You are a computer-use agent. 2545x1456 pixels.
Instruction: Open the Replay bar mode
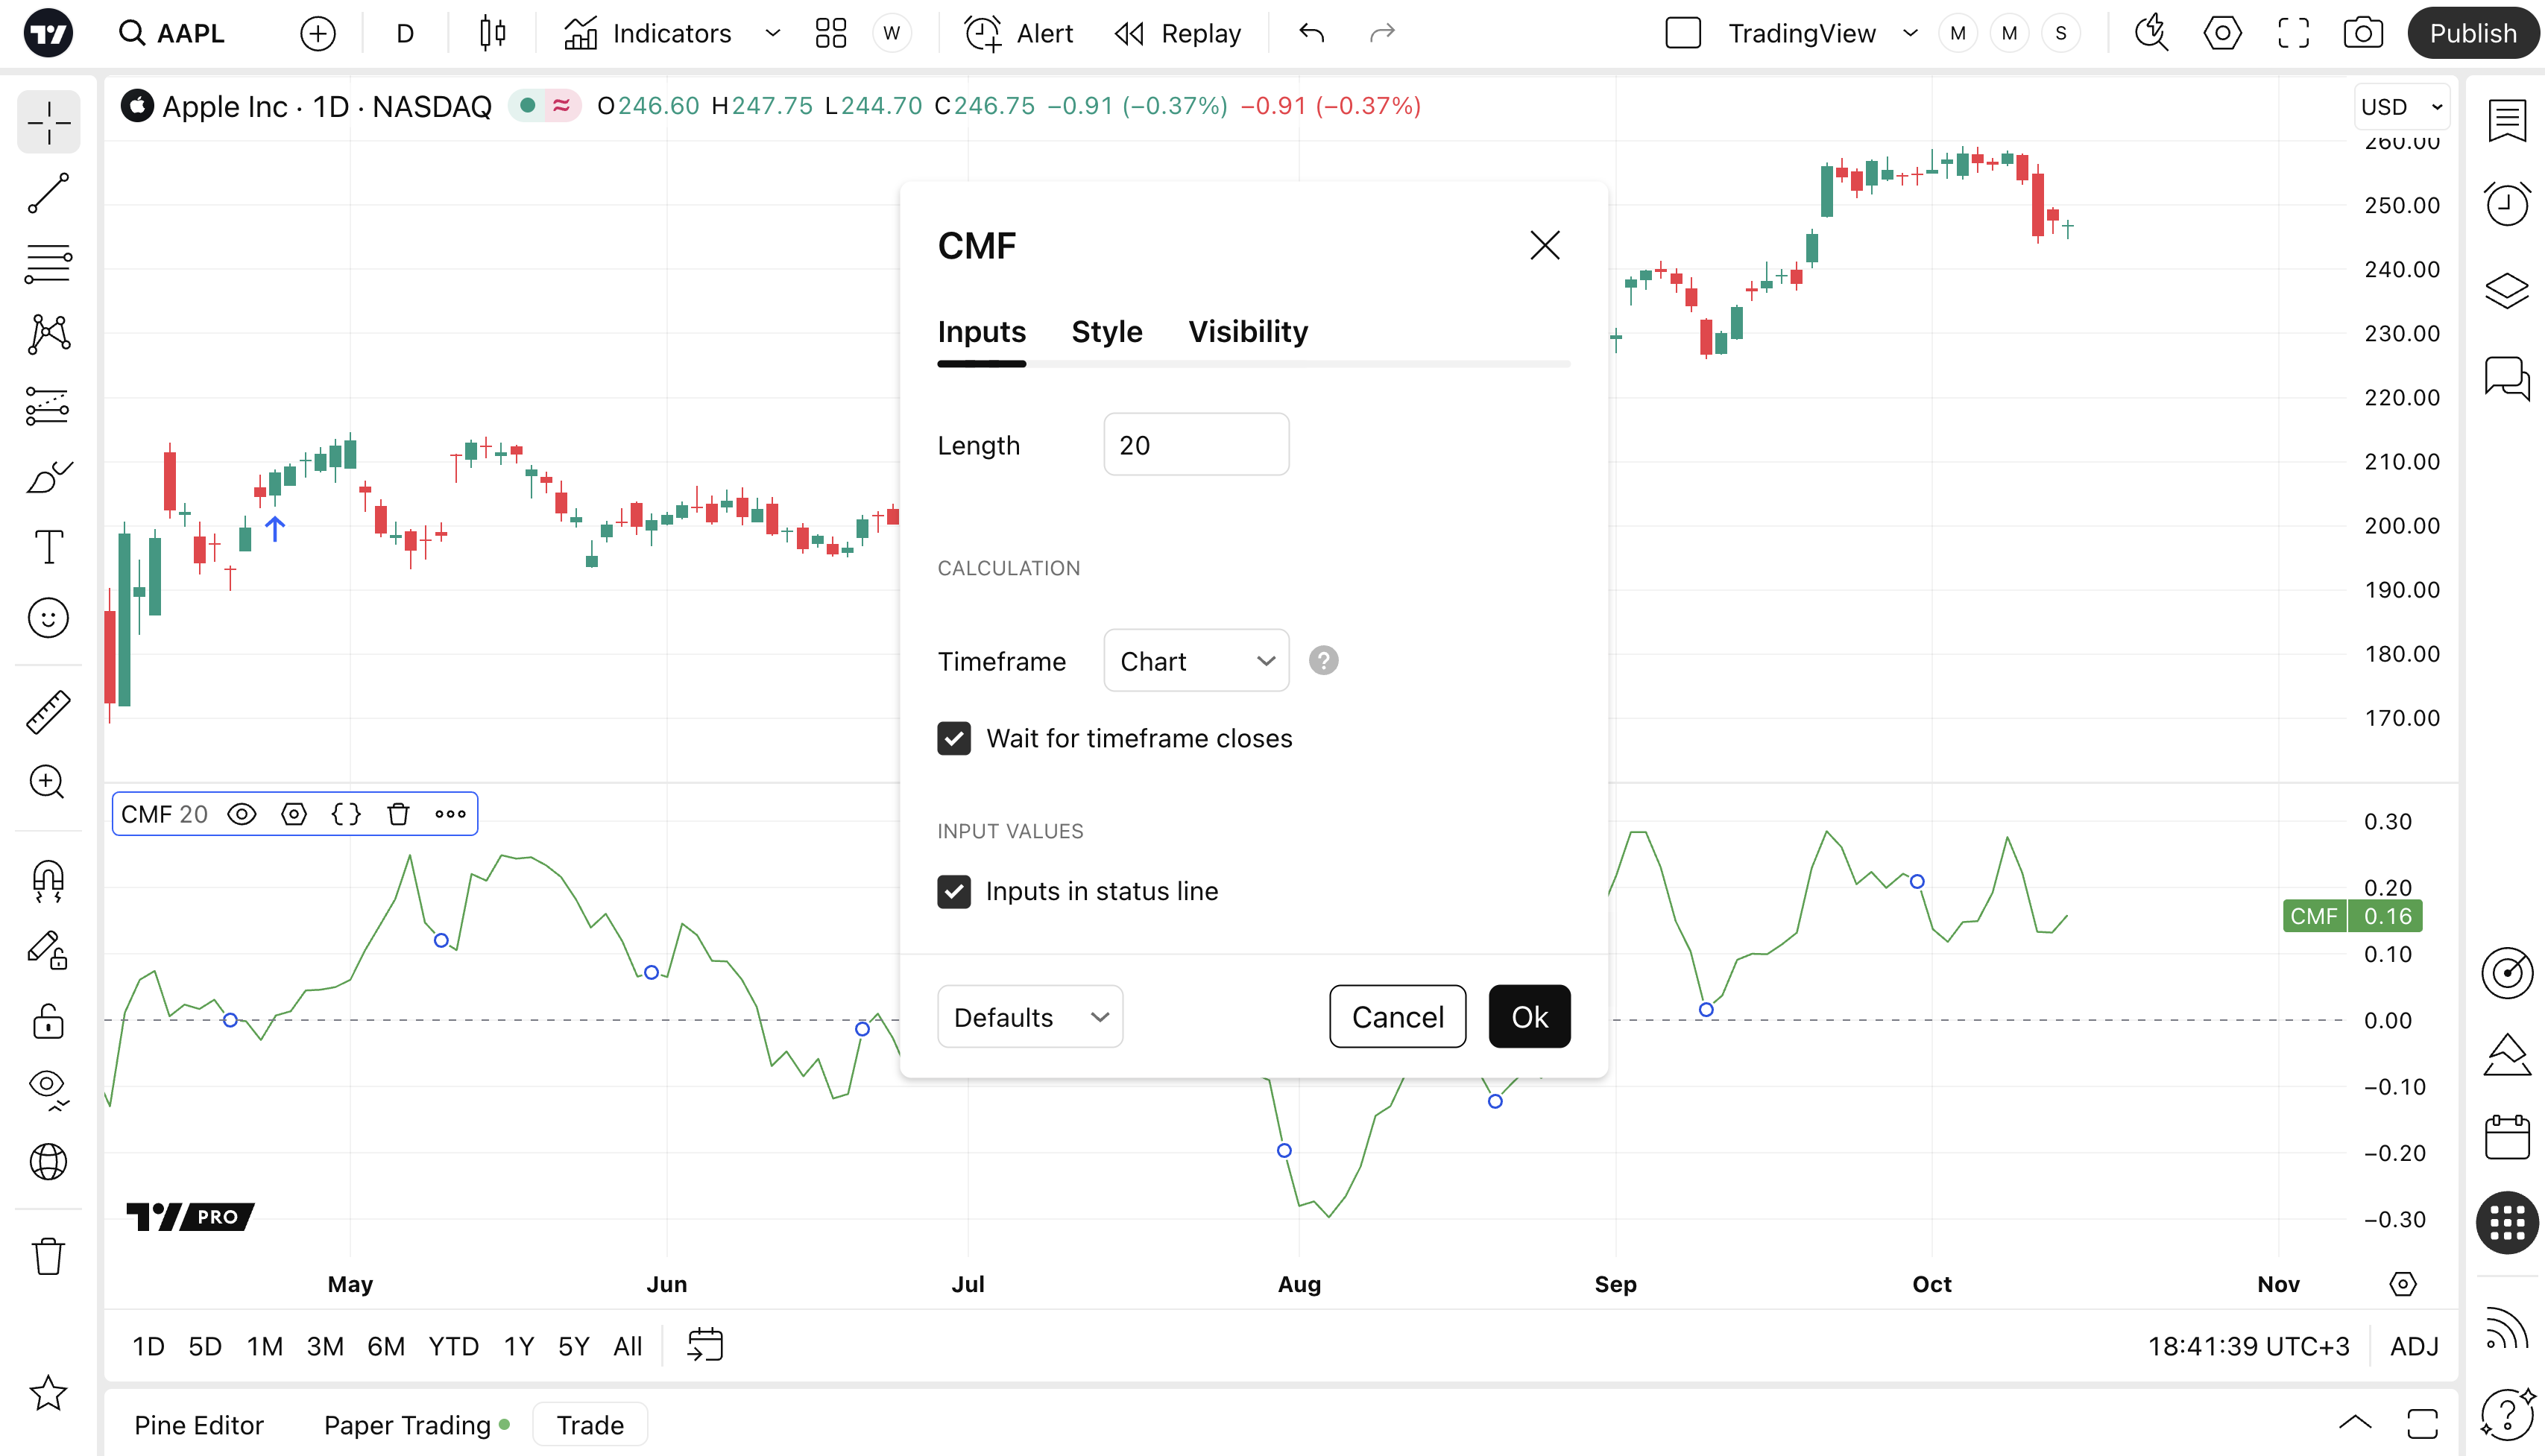click(x=1178, y=33)
